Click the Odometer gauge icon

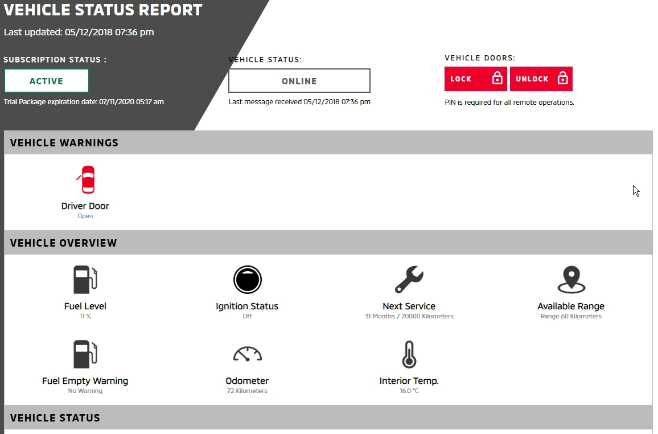pos(247,354)
